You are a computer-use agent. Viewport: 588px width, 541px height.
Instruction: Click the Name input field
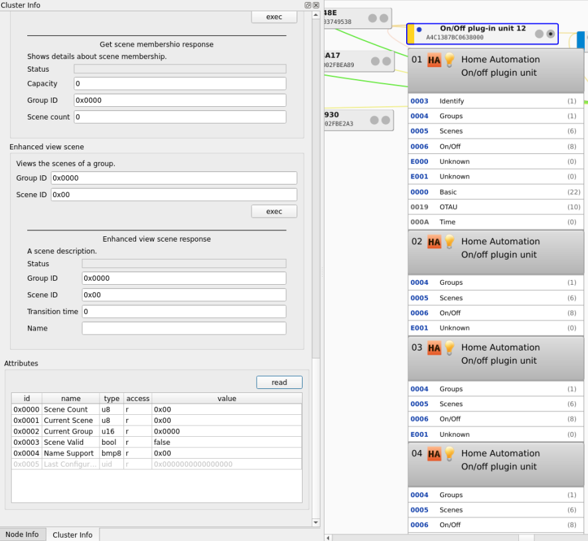pos(184,329)
